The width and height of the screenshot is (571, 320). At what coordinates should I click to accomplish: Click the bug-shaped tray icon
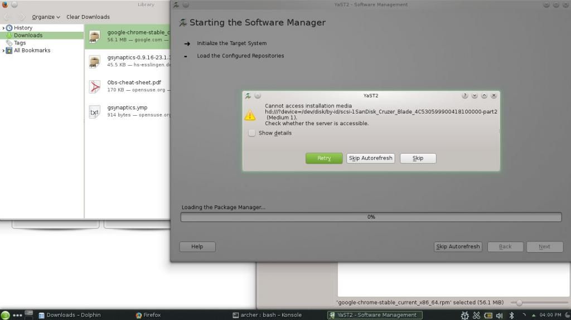tap(464, 316)
